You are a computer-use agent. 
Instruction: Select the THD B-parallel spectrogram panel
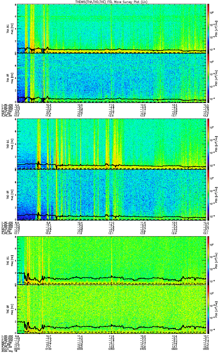(x=111, y=194)
